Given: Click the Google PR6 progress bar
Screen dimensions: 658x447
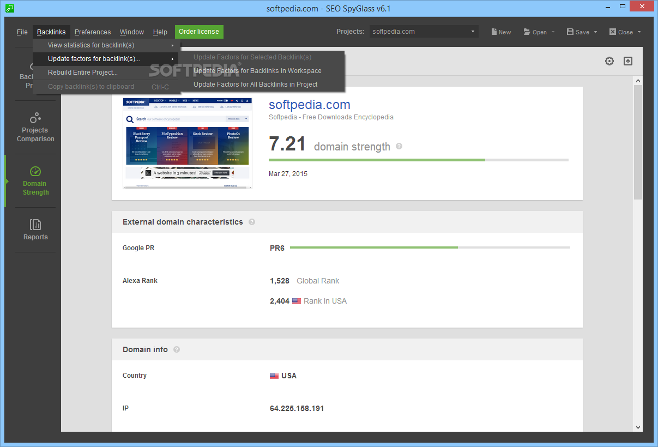Looking at the screenshot, I should pyautogui.click(x=430, y=247).
